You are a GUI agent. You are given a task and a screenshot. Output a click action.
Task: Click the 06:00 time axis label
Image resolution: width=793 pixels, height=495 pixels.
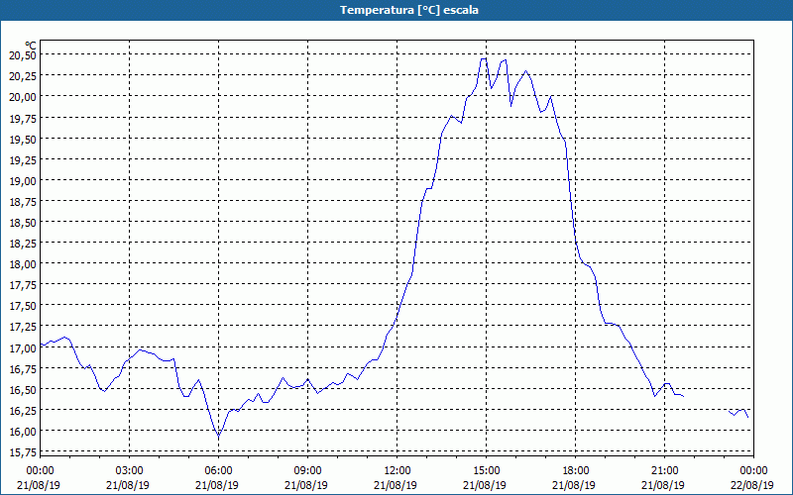coord(218,471)
